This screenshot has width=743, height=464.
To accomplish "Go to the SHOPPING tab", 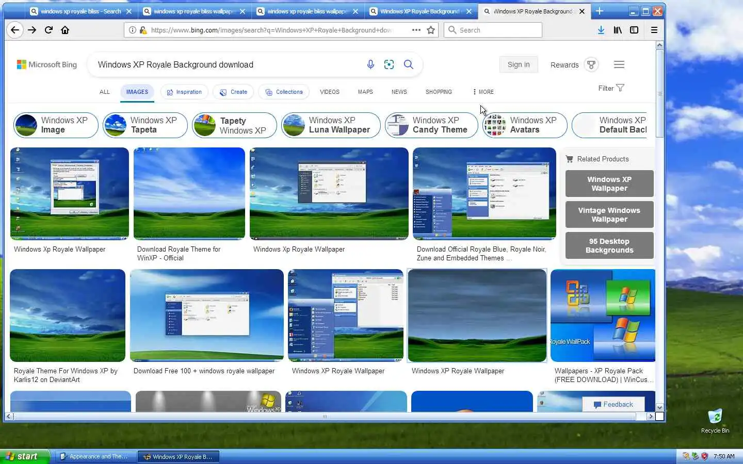I will (439, 92).
